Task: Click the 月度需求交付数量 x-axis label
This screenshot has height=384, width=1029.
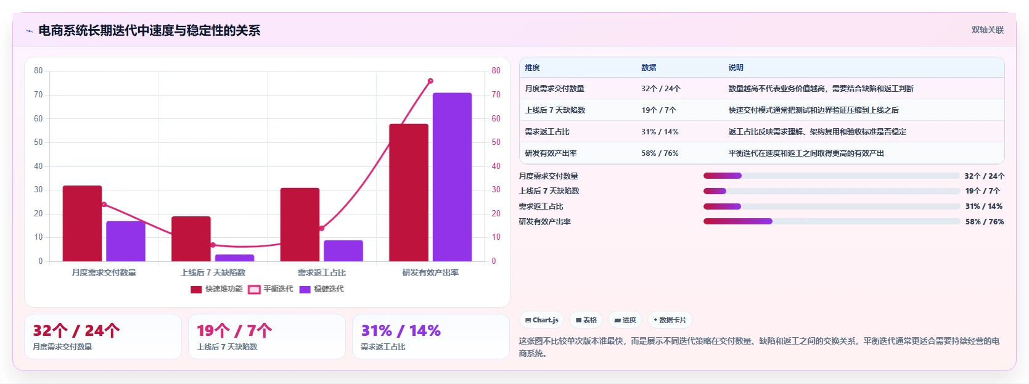Action: pyautogui.click(x=104, y=272)
